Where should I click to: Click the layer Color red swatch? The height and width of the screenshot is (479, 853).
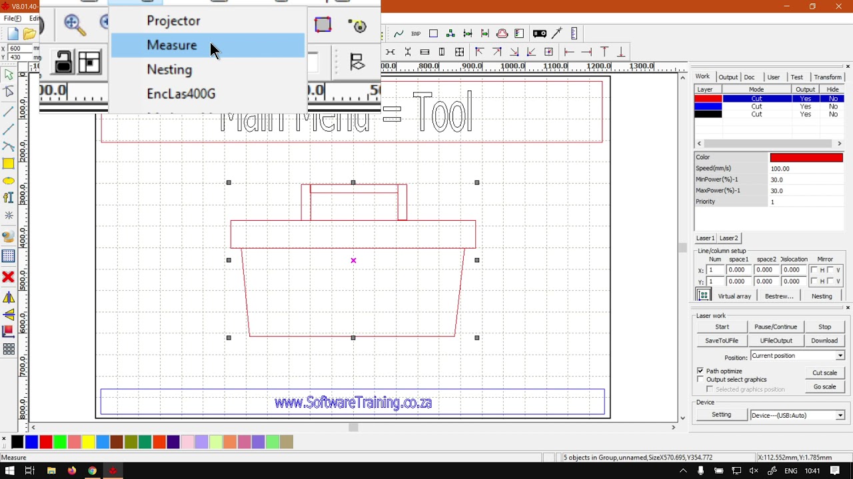pyautogui.click(x=806, y=158)
